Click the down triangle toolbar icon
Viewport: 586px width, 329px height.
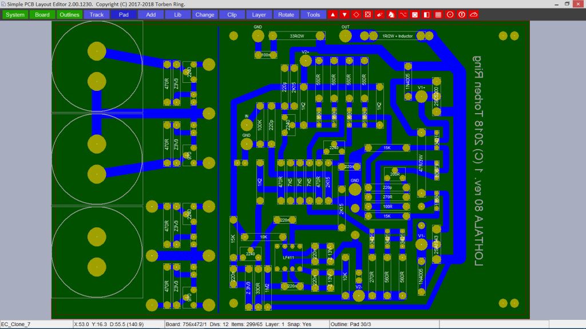coord(344,14)
